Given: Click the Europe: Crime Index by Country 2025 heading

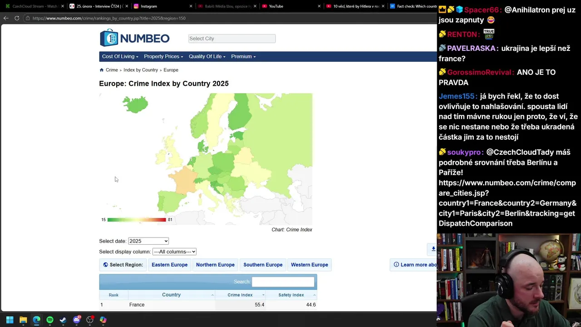Looking at the screenshot, I should (164, 84).
